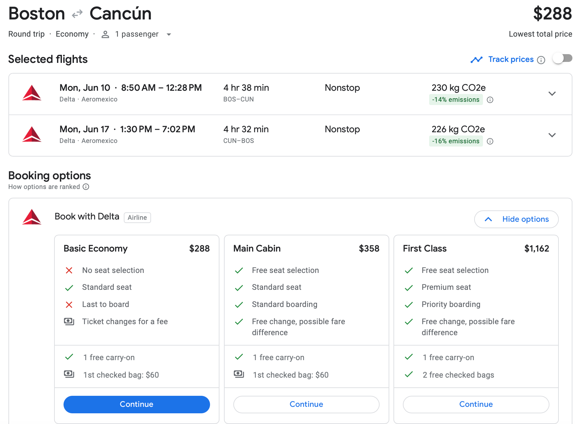This screenshot has width=575, height=424.
Task: Continue with Basic Economy fare
Action: pyautogui.click(x=136, y=404)
